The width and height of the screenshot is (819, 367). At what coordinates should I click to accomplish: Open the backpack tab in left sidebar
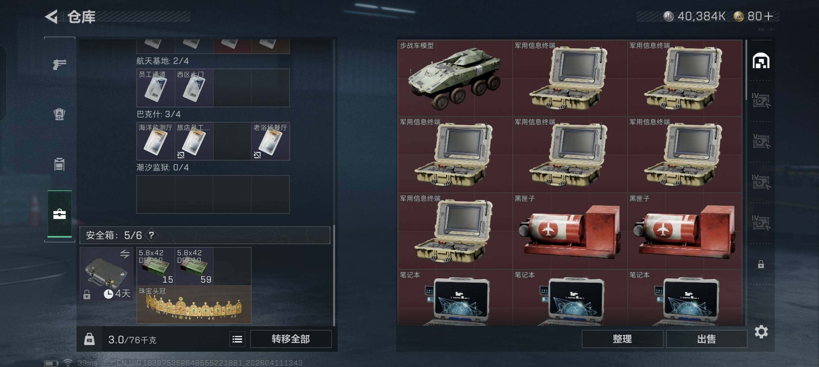coord(59,114)
